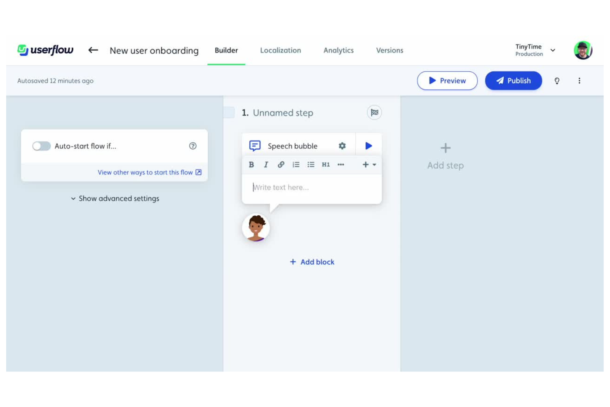Open the speech bubble settings gear
Viewport: 610px width, 407px height.
point(342,146)
